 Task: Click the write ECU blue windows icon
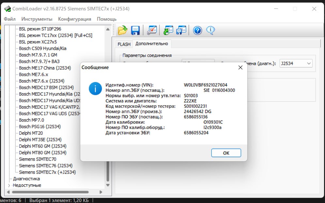coord(181,30)
